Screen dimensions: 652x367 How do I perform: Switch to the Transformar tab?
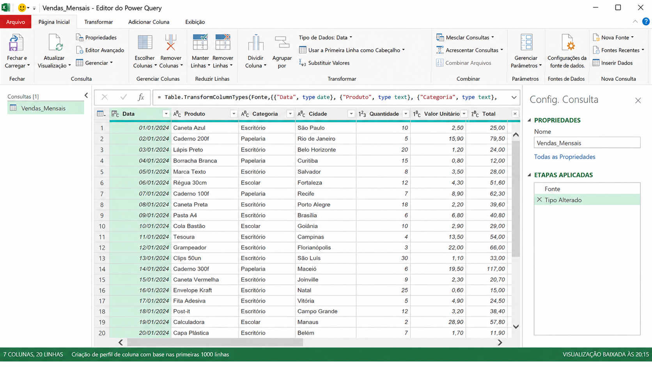(99, 22)
